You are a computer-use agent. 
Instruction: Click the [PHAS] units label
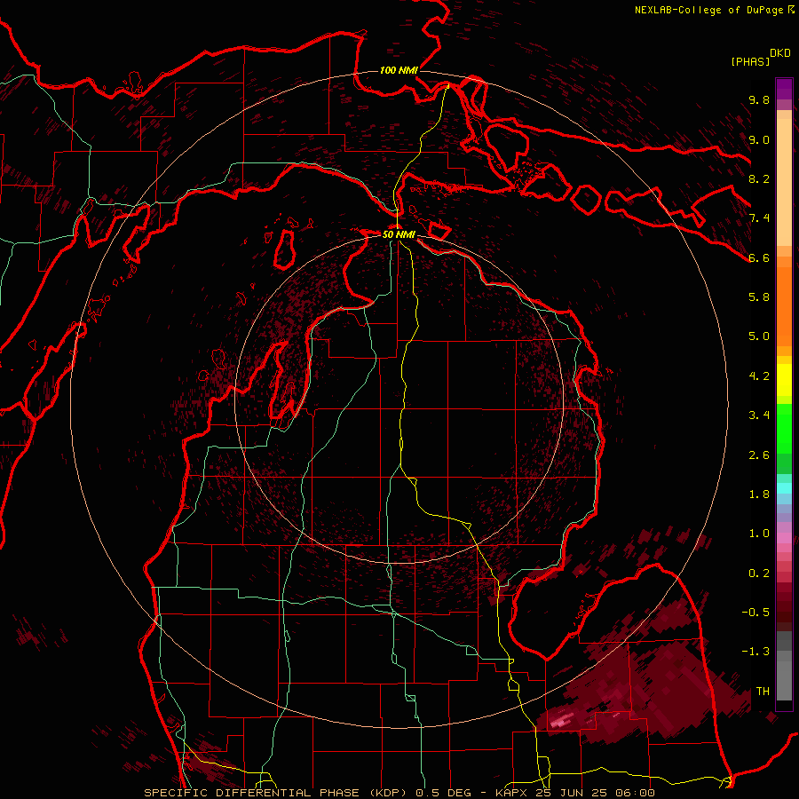pyautogui.click(x=750, y=61)
